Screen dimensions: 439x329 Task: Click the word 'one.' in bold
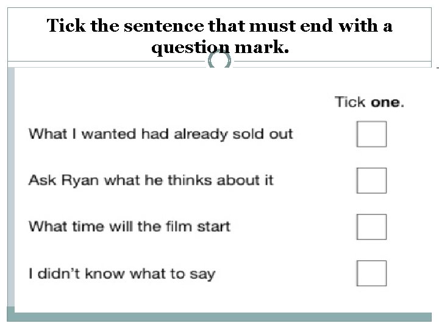[388, 102]
